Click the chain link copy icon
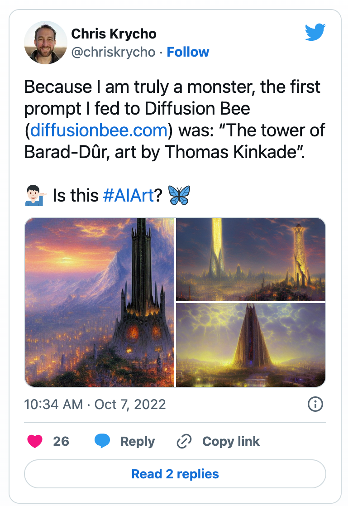Screen dimensions: 348x506 point(184,441)
